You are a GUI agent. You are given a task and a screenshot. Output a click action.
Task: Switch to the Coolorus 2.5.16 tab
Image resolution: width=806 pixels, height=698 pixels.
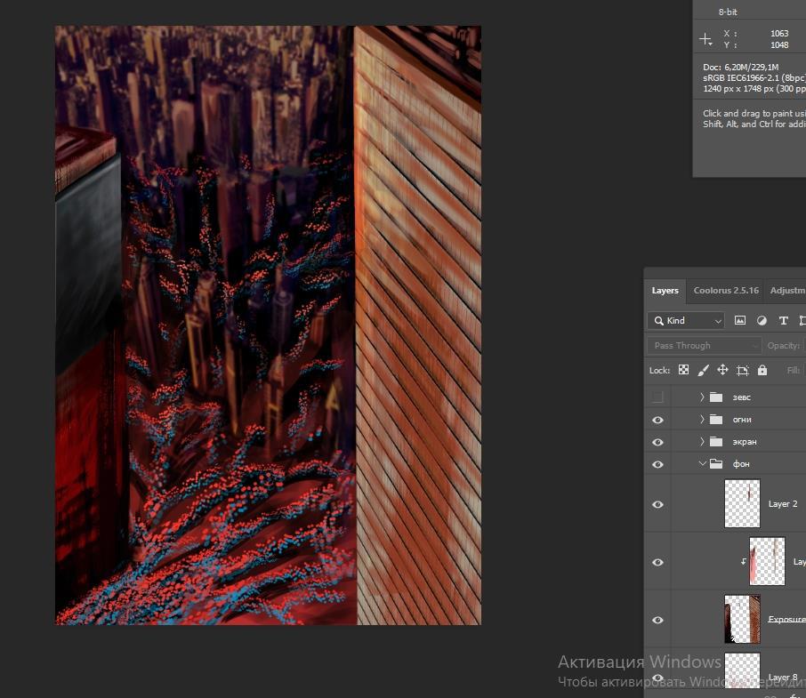pyautogui.click(x=726, y=291)
